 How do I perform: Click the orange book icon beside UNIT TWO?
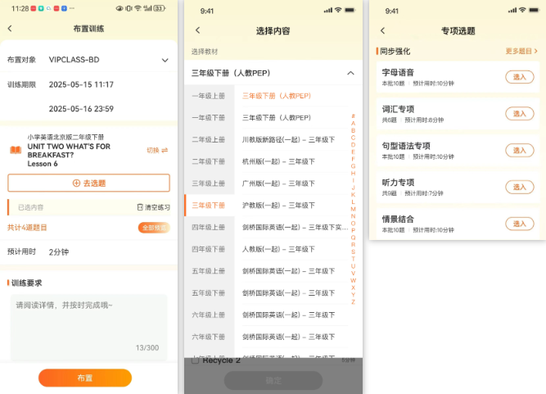point(16,150)
